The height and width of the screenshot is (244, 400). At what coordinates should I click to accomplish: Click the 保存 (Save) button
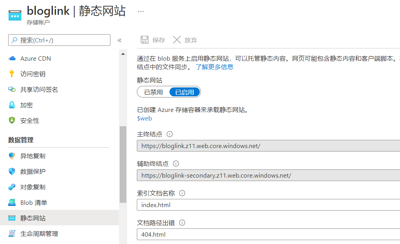[x=153, y=40]
